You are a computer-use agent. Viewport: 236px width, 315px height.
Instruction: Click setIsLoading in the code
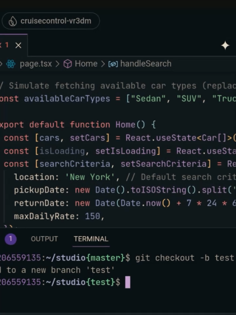pyautogui.click(x=126, y=151)
